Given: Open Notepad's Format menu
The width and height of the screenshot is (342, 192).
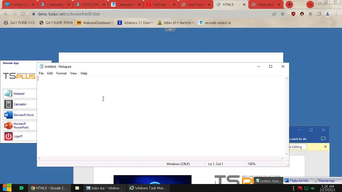Looking at the screenshot, I should click(x=61, y=73).
